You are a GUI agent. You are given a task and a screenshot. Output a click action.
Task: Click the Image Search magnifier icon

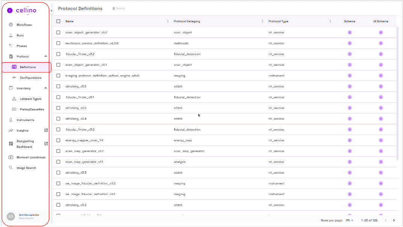[11, 168]
